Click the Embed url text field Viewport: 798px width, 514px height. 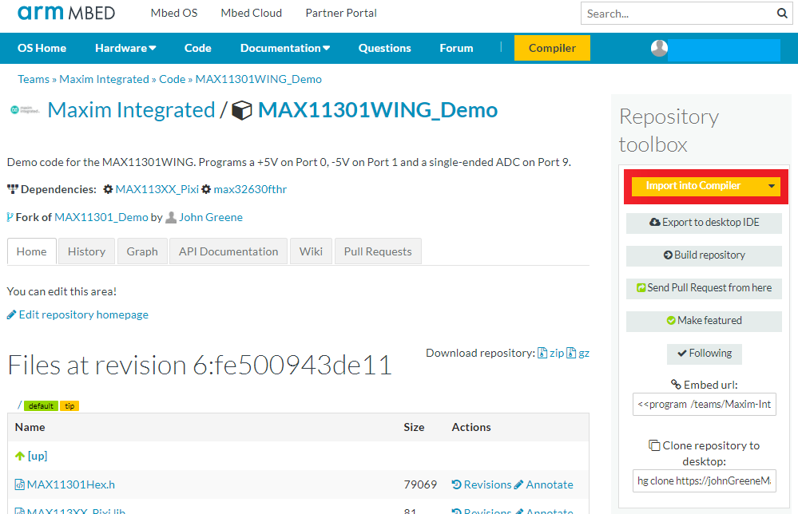tap(705, 404)
